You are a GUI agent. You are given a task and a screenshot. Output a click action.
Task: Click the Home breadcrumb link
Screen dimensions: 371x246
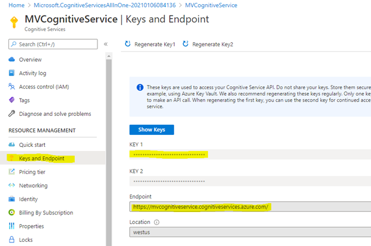(x=16, y=5)
